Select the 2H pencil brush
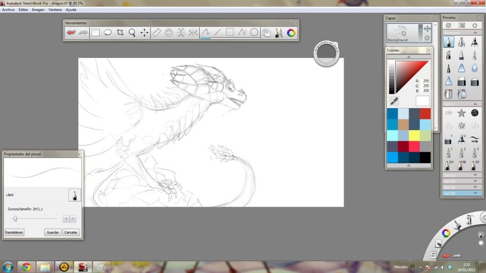 [449, 165]
